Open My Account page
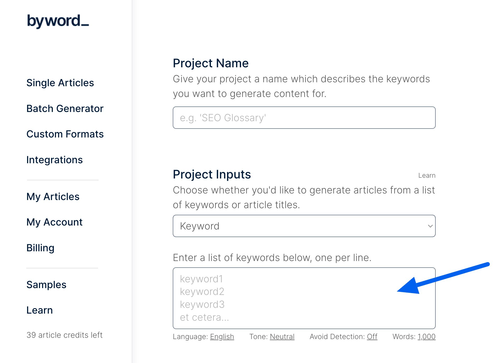The width and height of the screenshot is (493, 363). click(54, 222)
